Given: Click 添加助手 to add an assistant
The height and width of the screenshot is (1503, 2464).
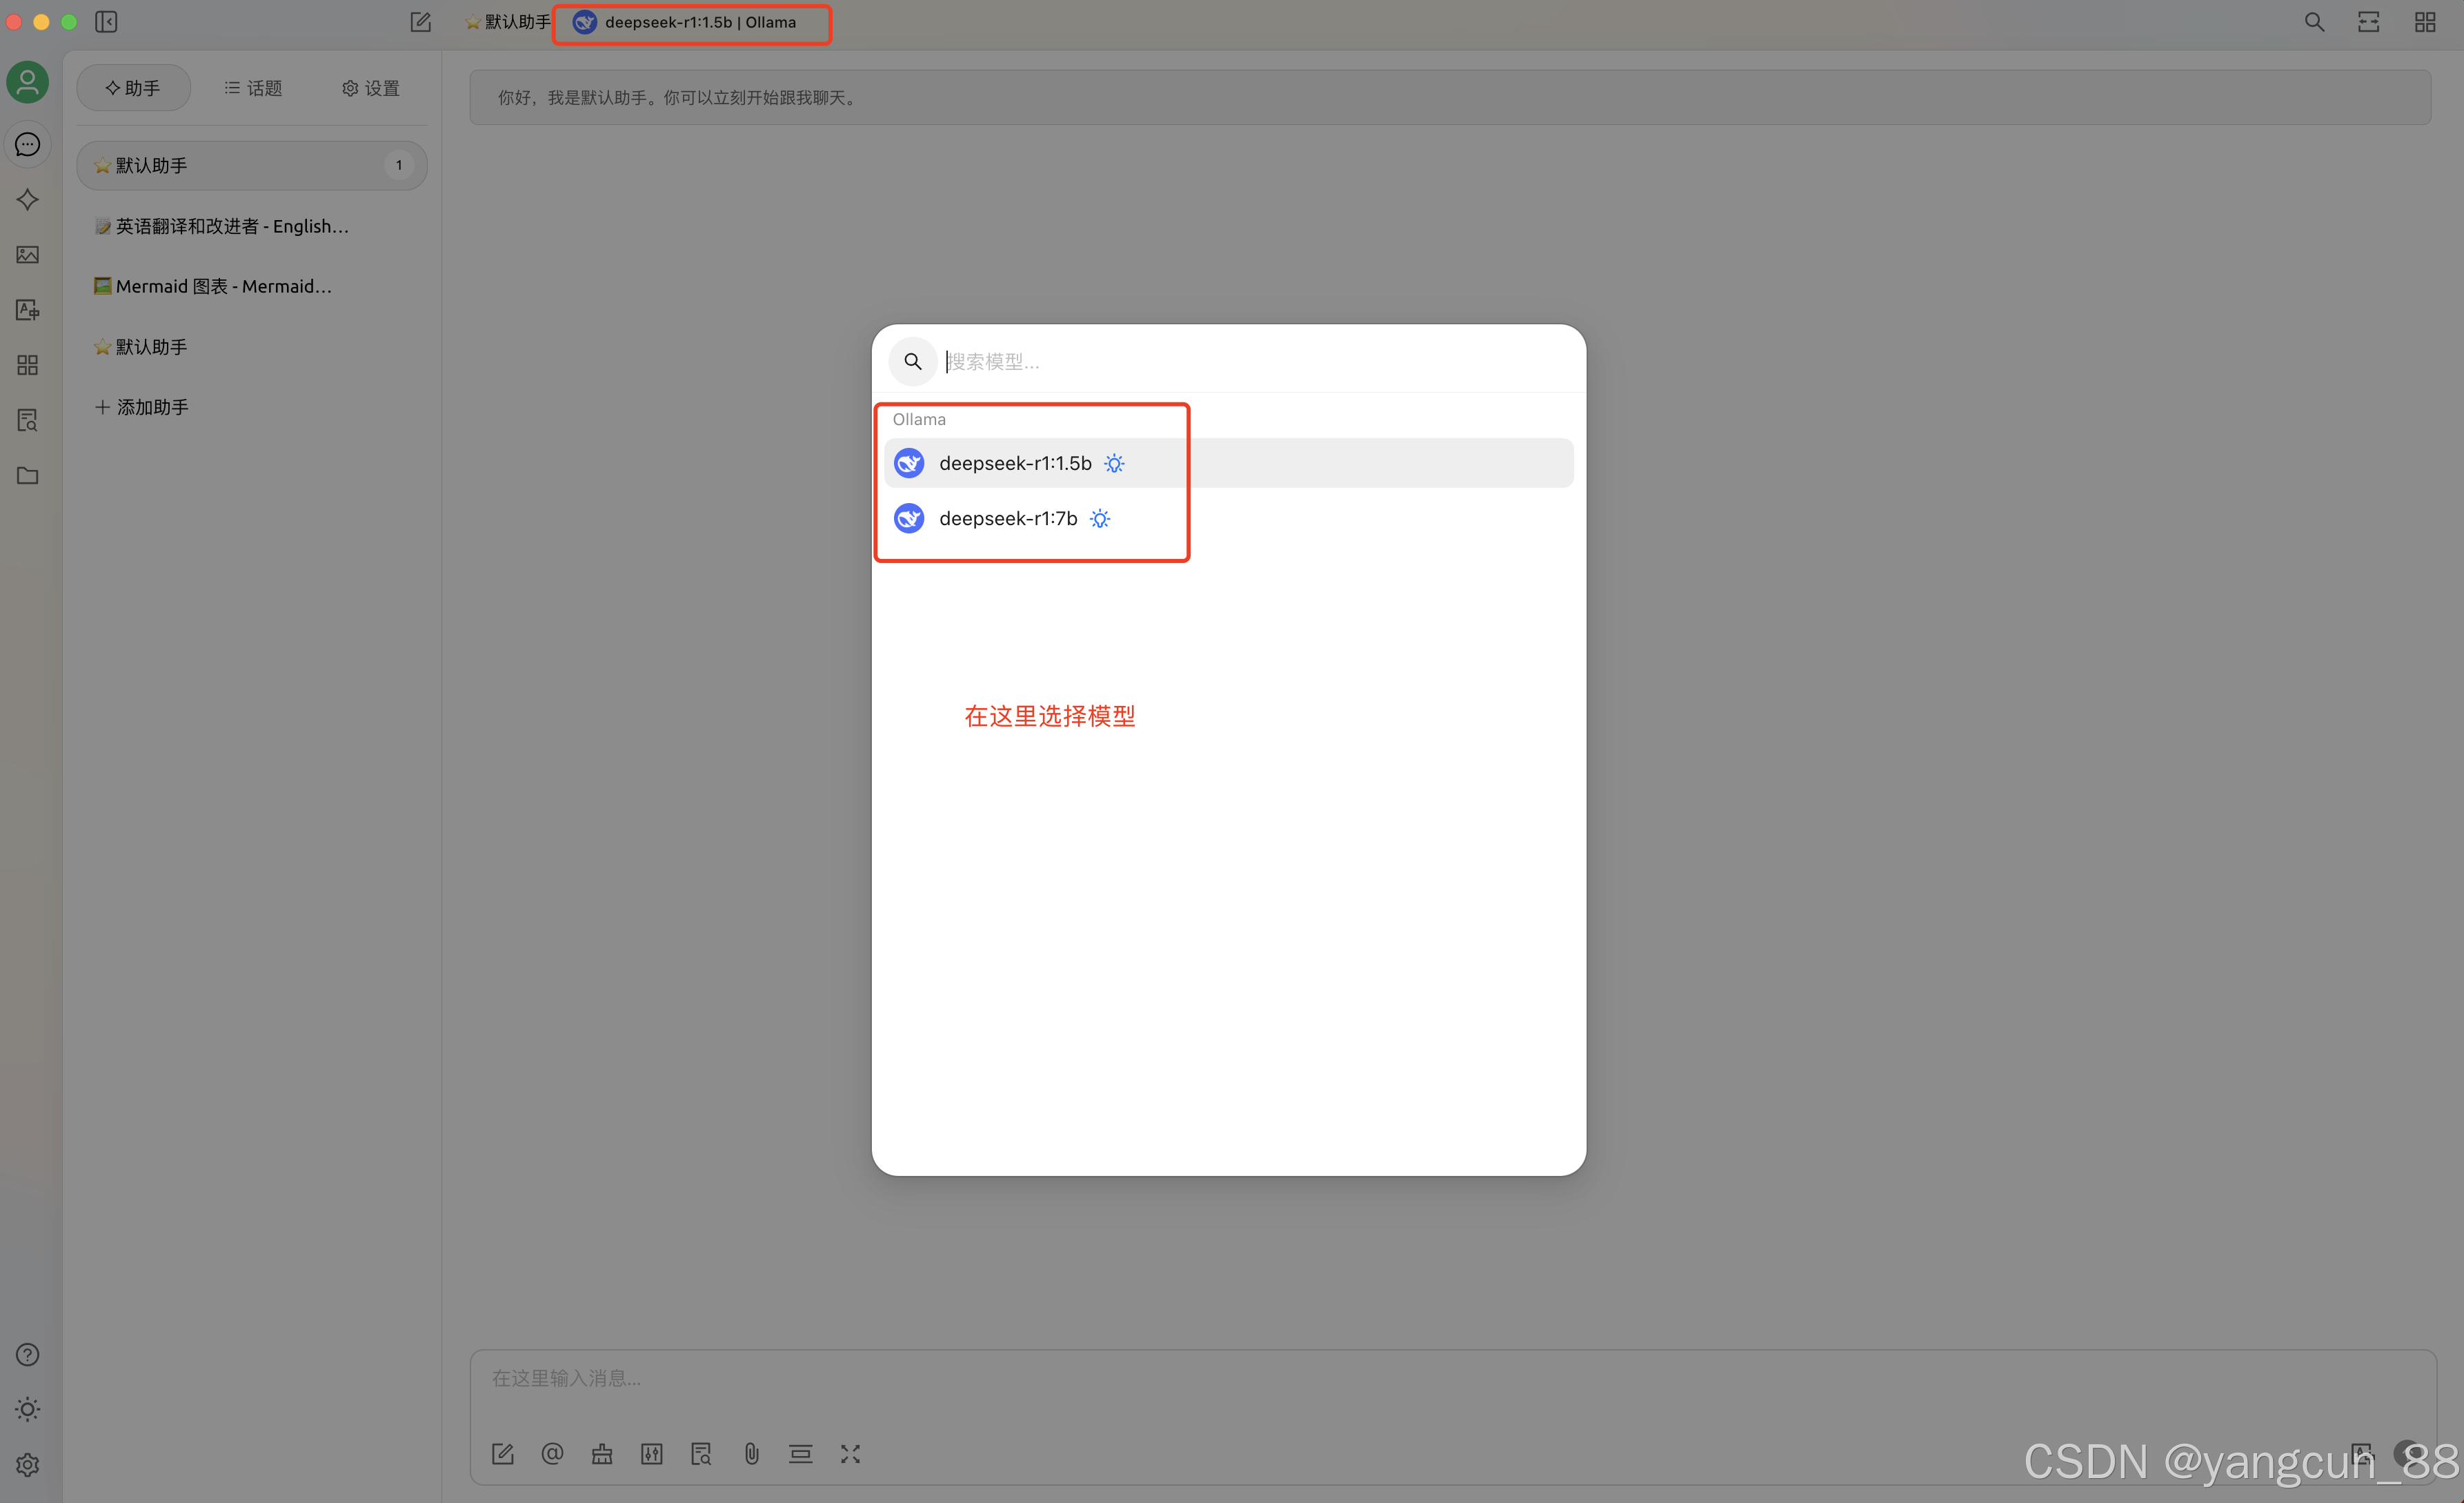Looking at the screenshot, I should point(141,406).
